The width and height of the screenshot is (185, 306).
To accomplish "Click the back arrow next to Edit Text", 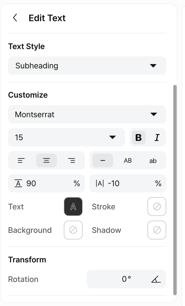I will [x=15, y=18].
